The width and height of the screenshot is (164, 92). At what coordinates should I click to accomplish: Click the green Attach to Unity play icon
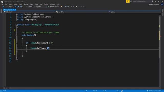[x=48, y=7]
